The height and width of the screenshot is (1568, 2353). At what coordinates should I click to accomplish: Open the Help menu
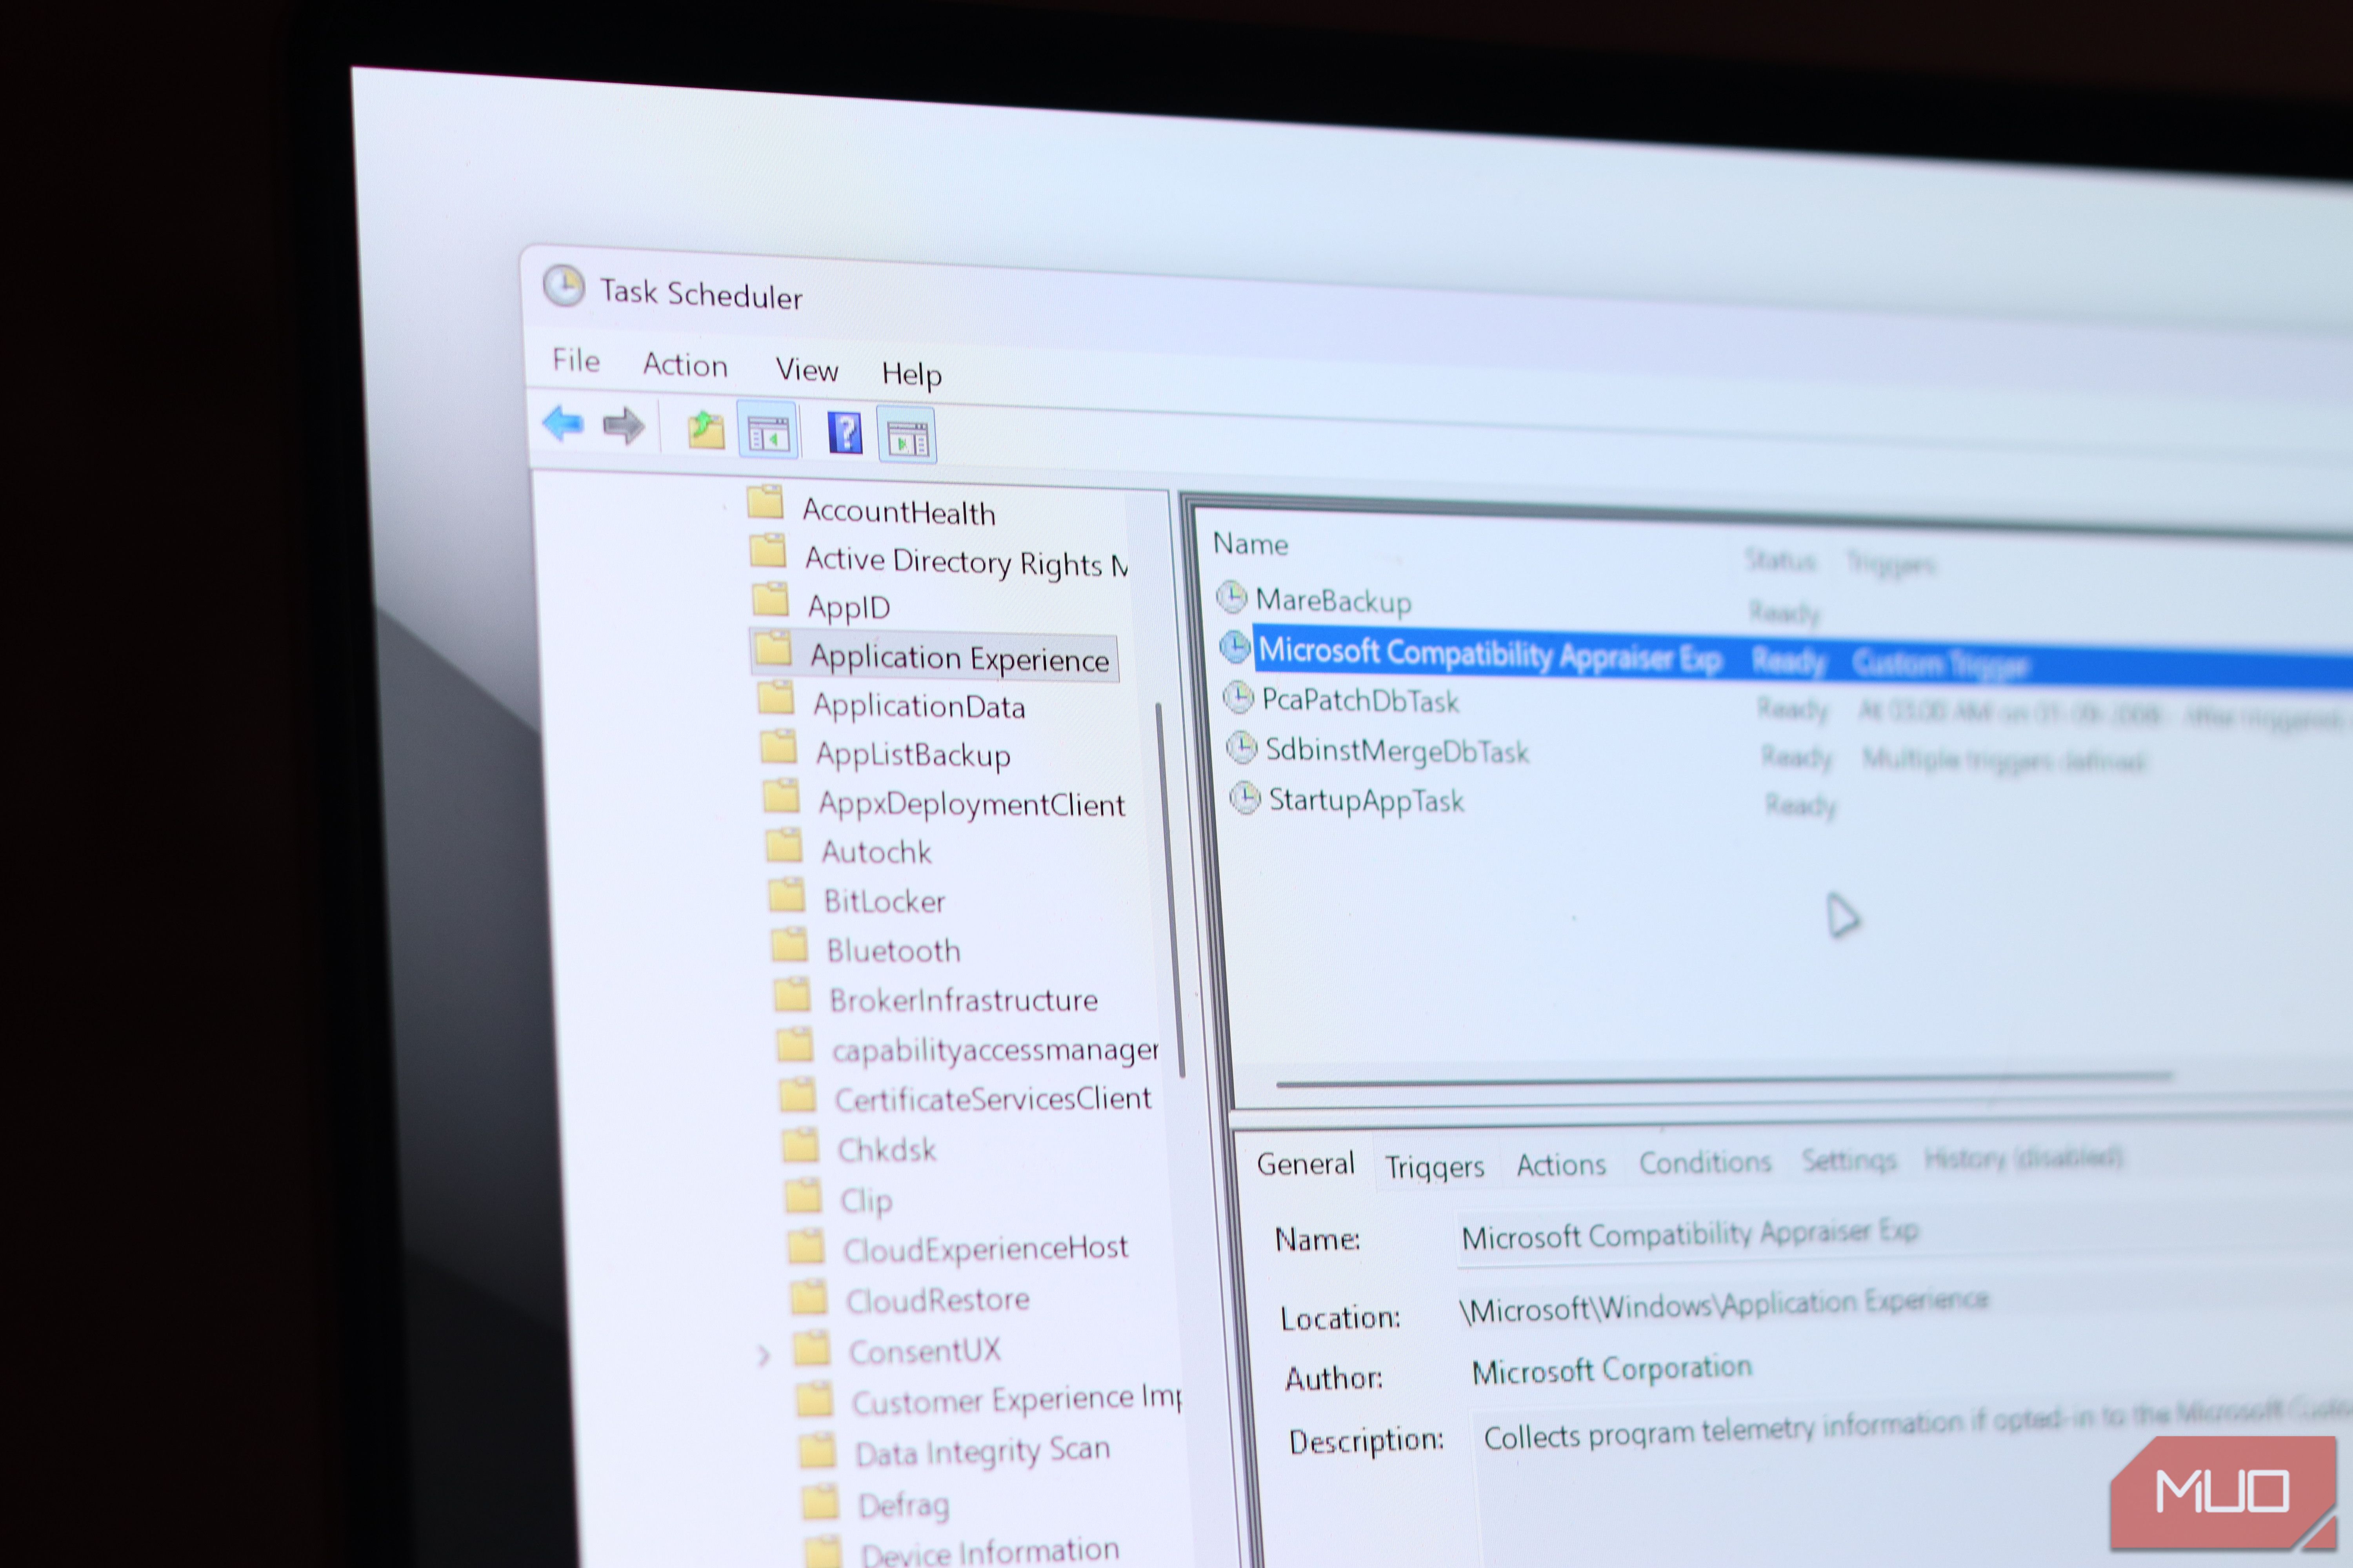point(911,375)
